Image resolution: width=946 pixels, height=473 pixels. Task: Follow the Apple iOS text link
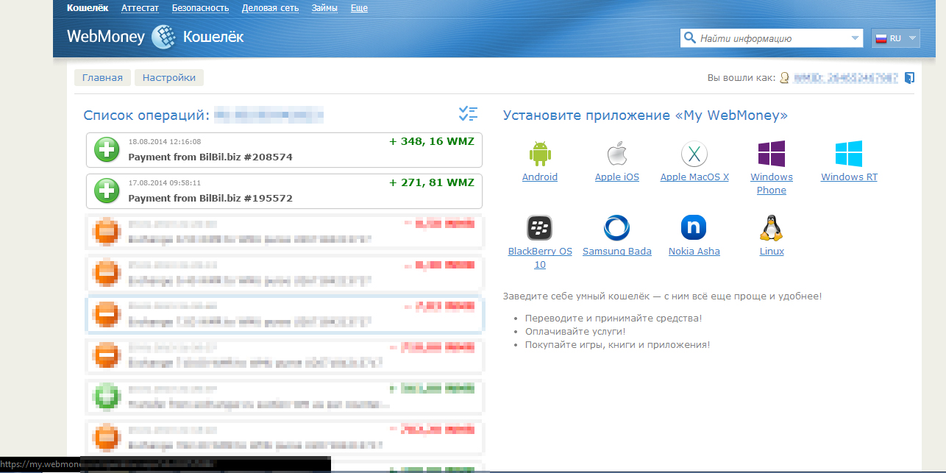tap(617, 177)
